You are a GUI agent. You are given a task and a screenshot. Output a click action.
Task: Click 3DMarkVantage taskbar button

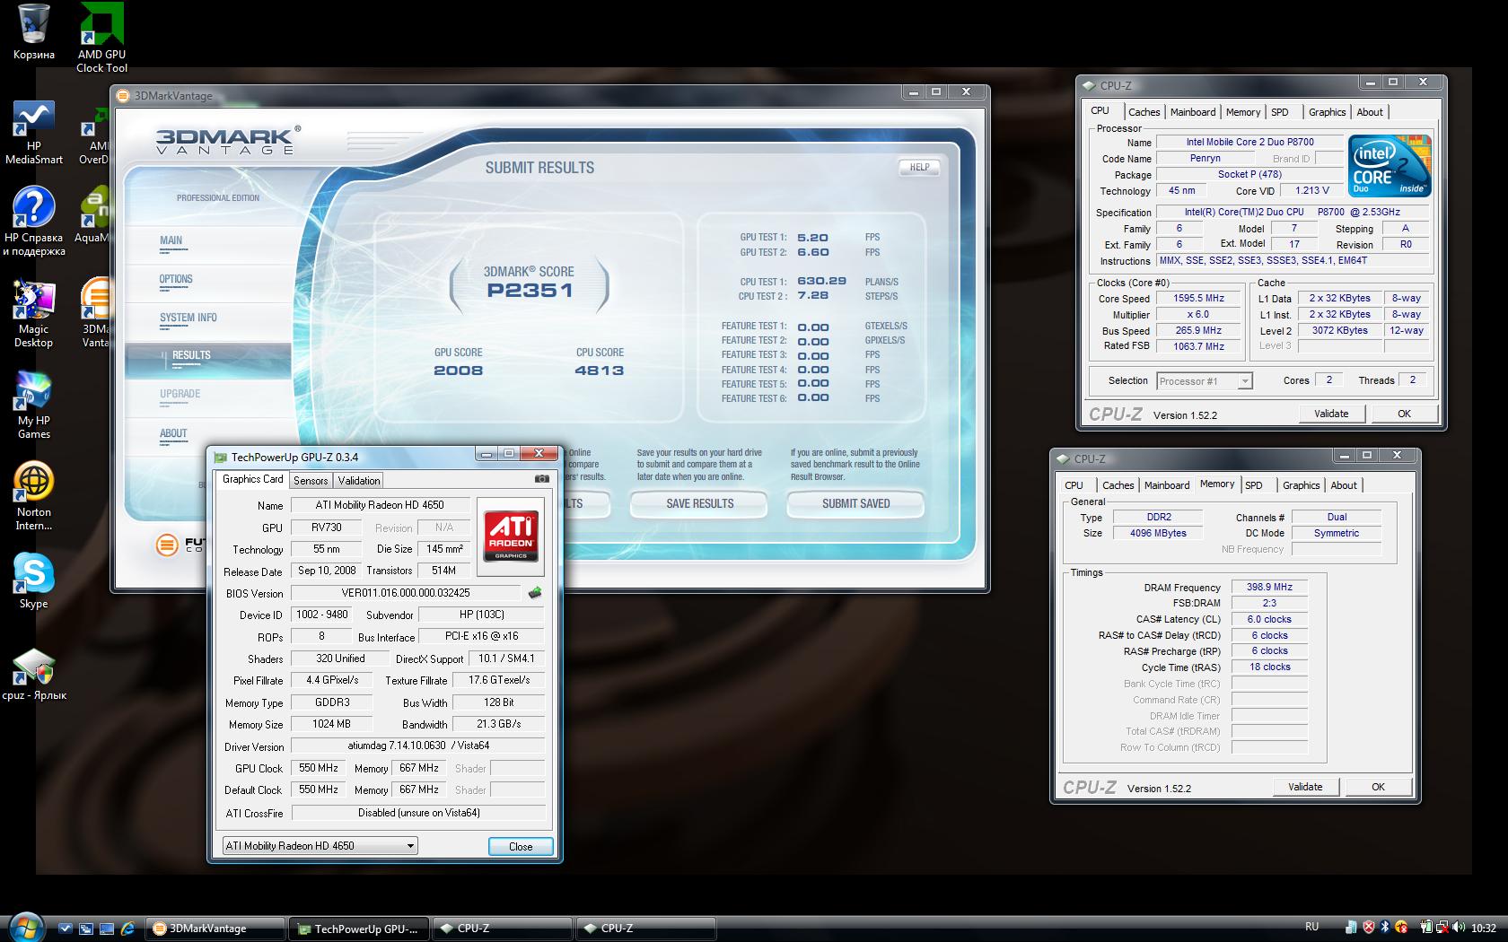(214, 929)
